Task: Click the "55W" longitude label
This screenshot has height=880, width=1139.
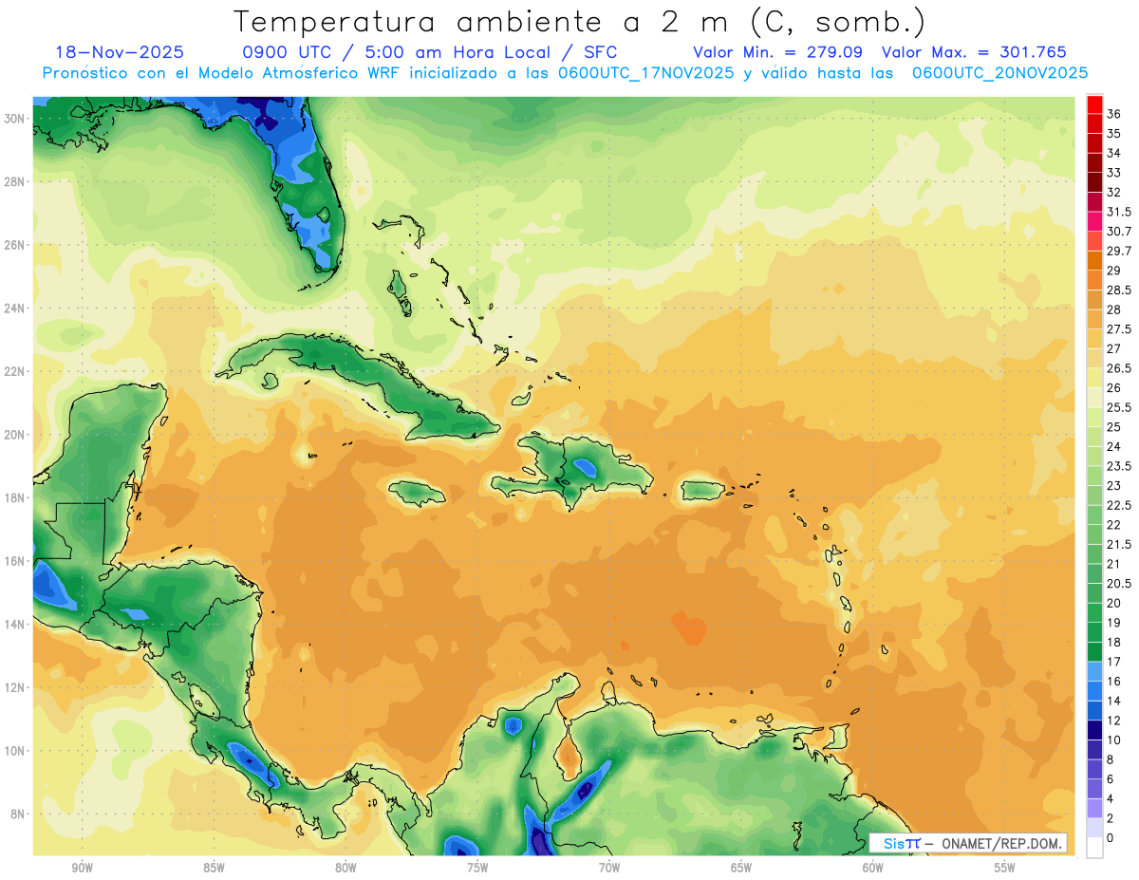Action: pyautogui.click(x=1005, y=868)
